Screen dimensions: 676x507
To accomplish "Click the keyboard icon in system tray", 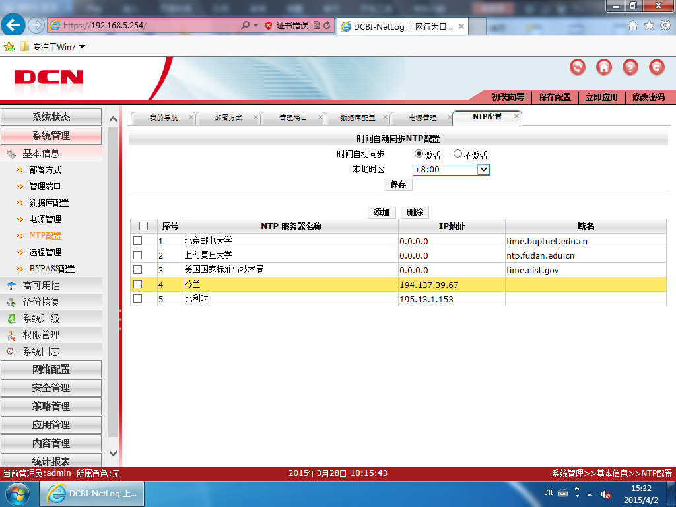I will click(563, 492).
